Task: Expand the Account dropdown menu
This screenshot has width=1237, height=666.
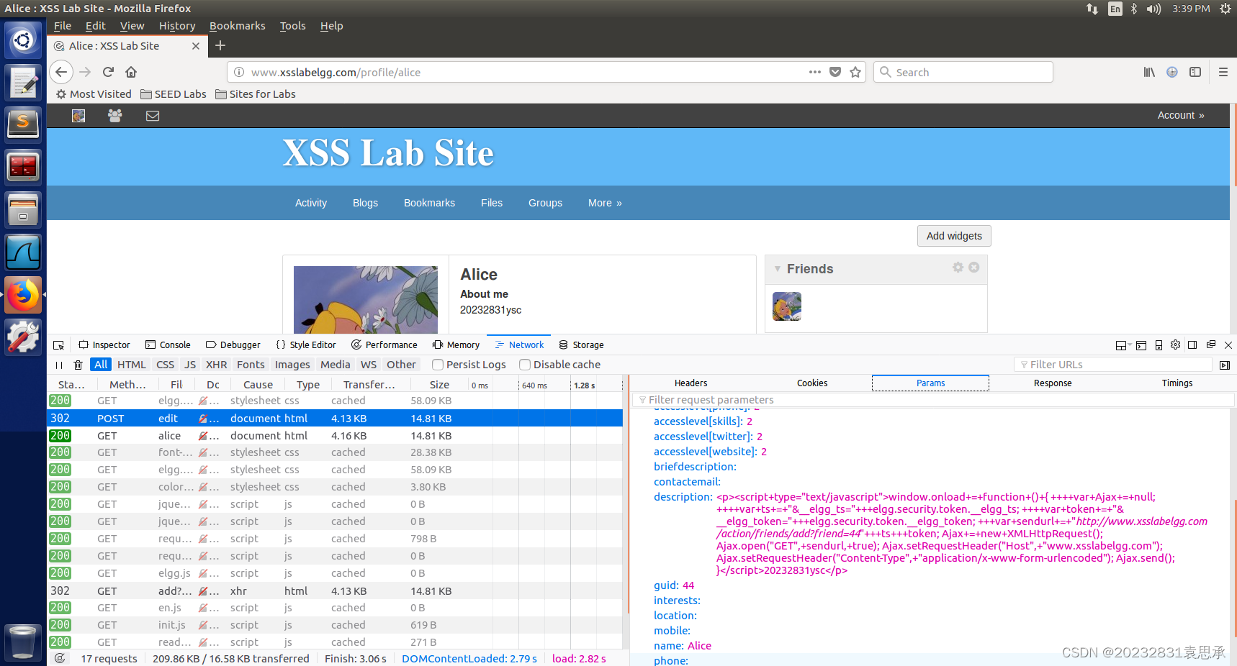Action: (1180, 115)
